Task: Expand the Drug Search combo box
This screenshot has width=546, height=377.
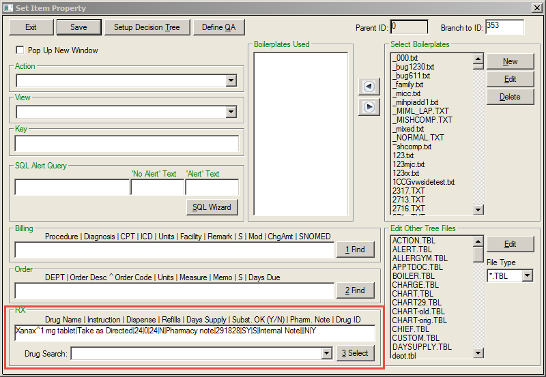Action: pos(326,353)
